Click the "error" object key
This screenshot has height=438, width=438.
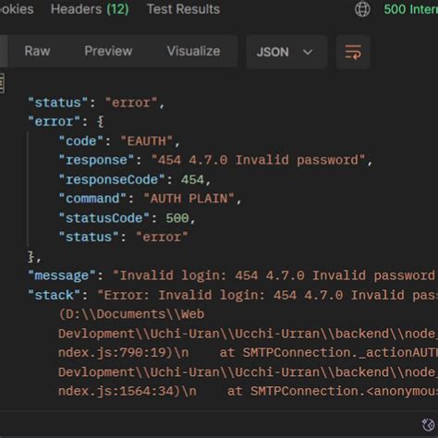pyautogui.click(x=55, y=122)
